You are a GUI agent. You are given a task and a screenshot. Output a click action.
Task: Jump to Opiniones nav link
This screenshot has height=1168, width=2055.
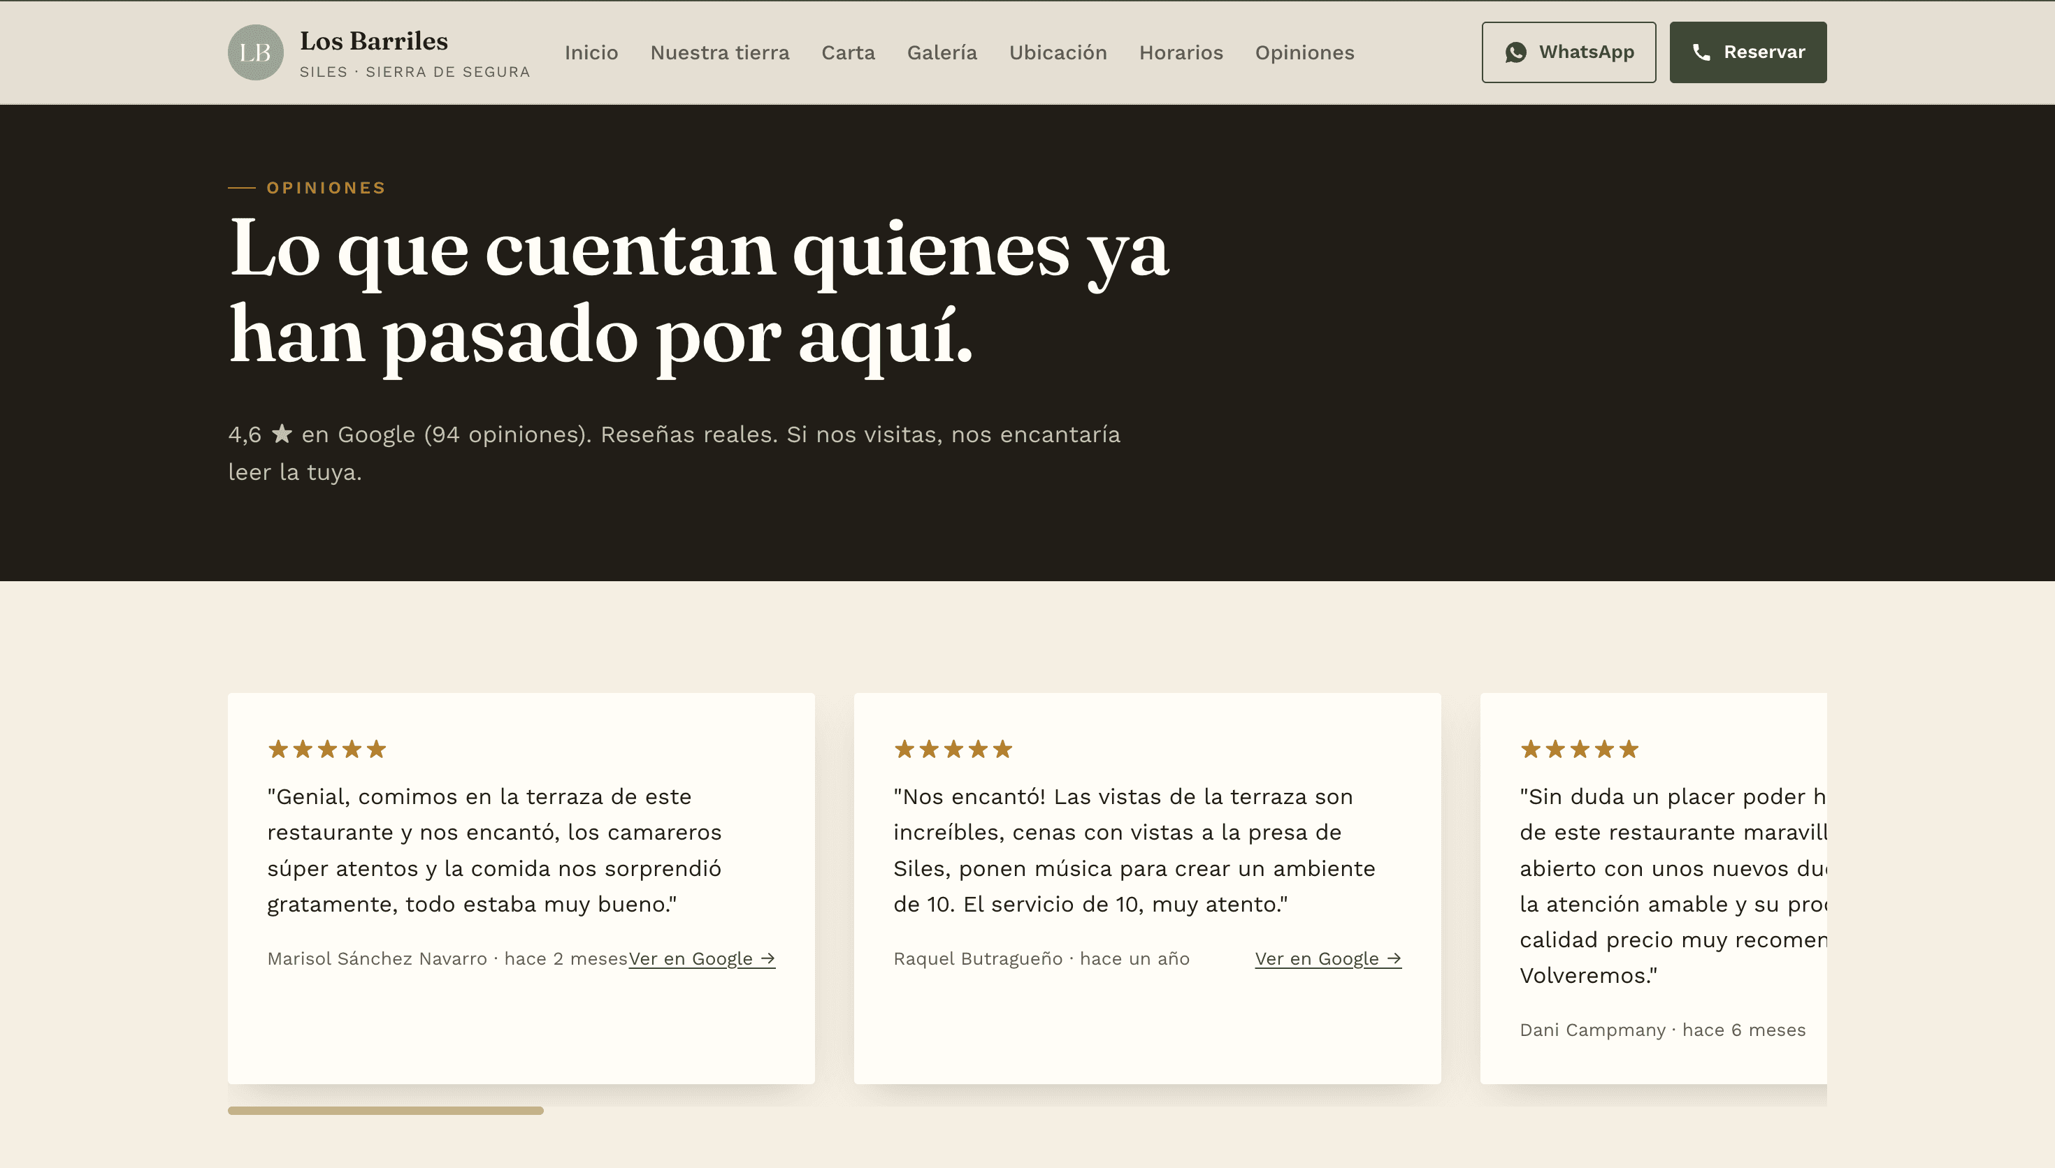pos(1304,52)
